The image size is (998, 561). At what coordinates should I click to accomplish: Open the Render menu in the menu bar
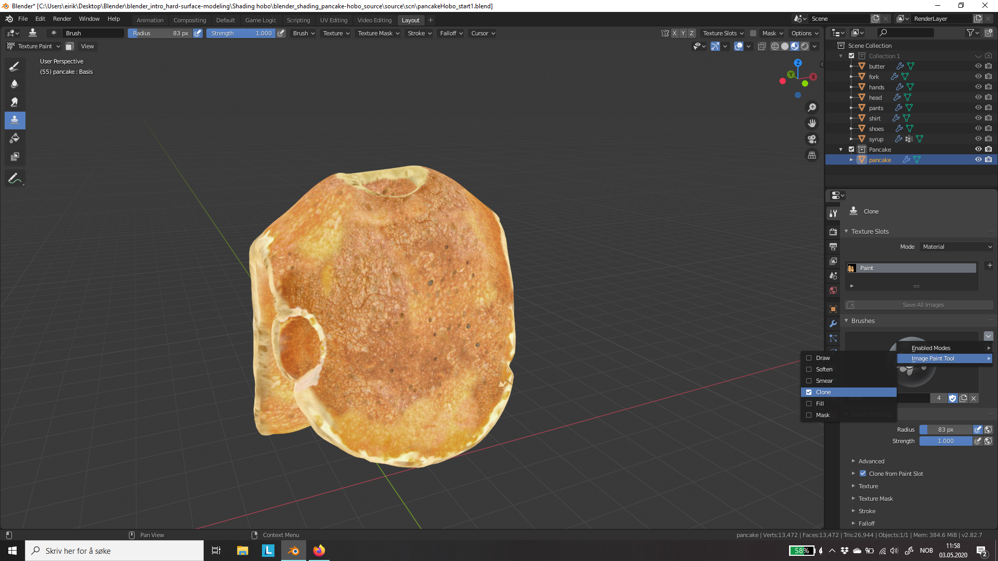pyautogui.click(x=62, y=19)
